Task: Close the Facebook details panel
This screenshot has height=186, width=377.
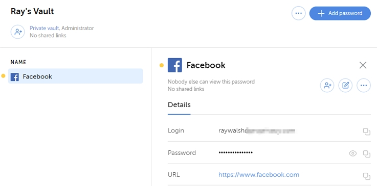Action: [x=363, y=65]
